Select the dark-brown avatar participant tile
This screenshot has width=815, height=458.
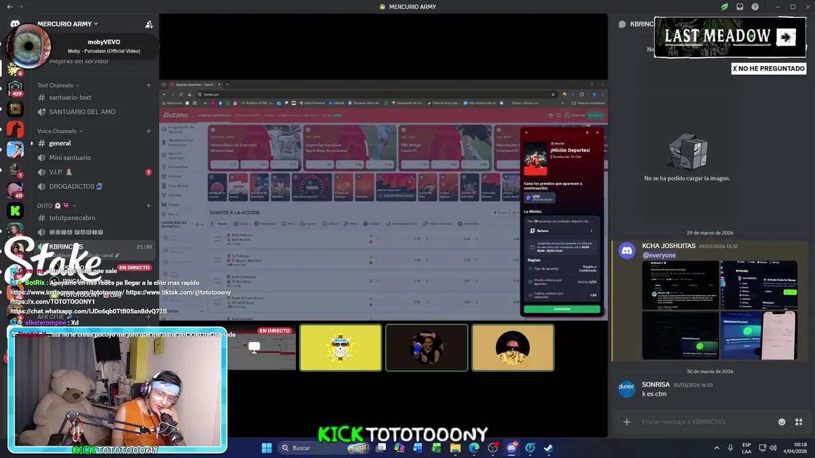tap(427, 347)
